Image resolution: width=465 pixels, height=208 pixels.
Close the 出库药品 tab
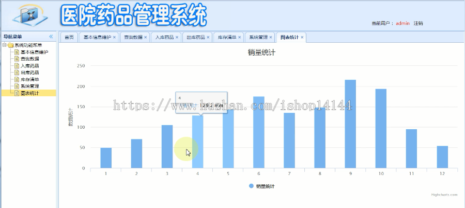pyautogui.click(x=208, y=37)
